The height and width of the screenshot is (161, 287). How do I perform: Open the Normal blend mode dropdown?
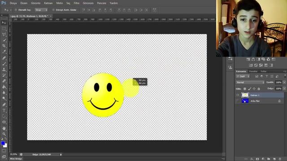tap(250, 82)
